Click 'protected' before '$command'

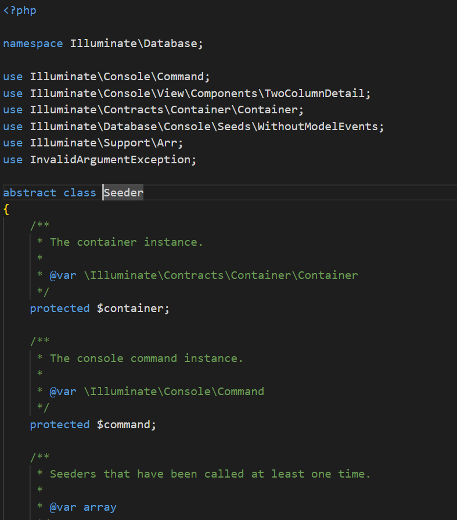pos(60,425)
